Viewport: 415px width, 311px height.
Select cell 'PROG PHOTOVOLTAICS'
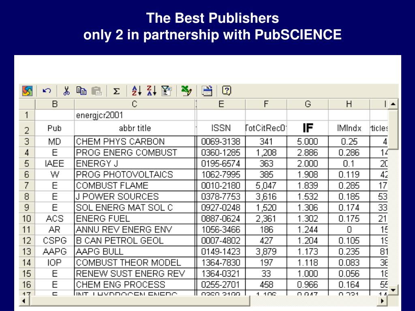click(x=135, y=175)
